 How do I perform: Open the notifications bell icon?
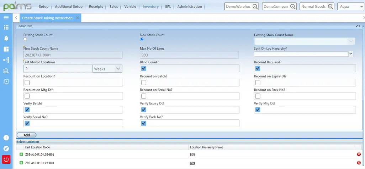pos(6,38)
